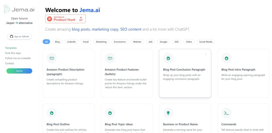Viewport: 272px width, 133px height.
Task: Filter templates by LinkedIn category
Action: click(x=71, y=42)
